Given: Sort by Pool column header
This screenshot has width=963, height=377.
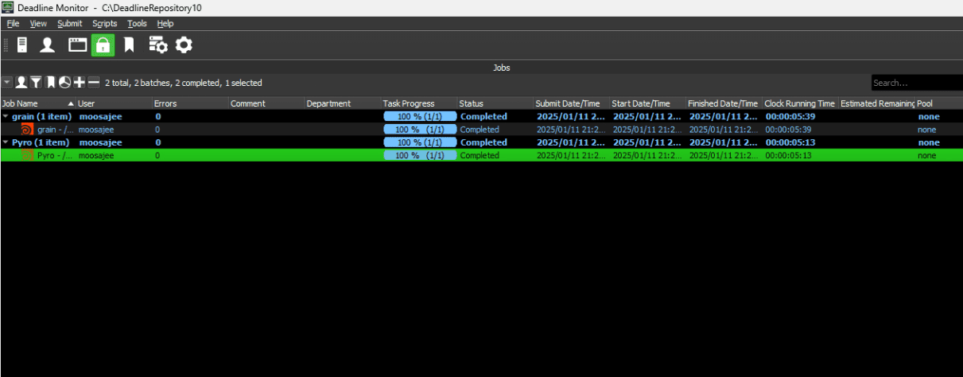Looking at the screenshot, I should tap(939, 103).
